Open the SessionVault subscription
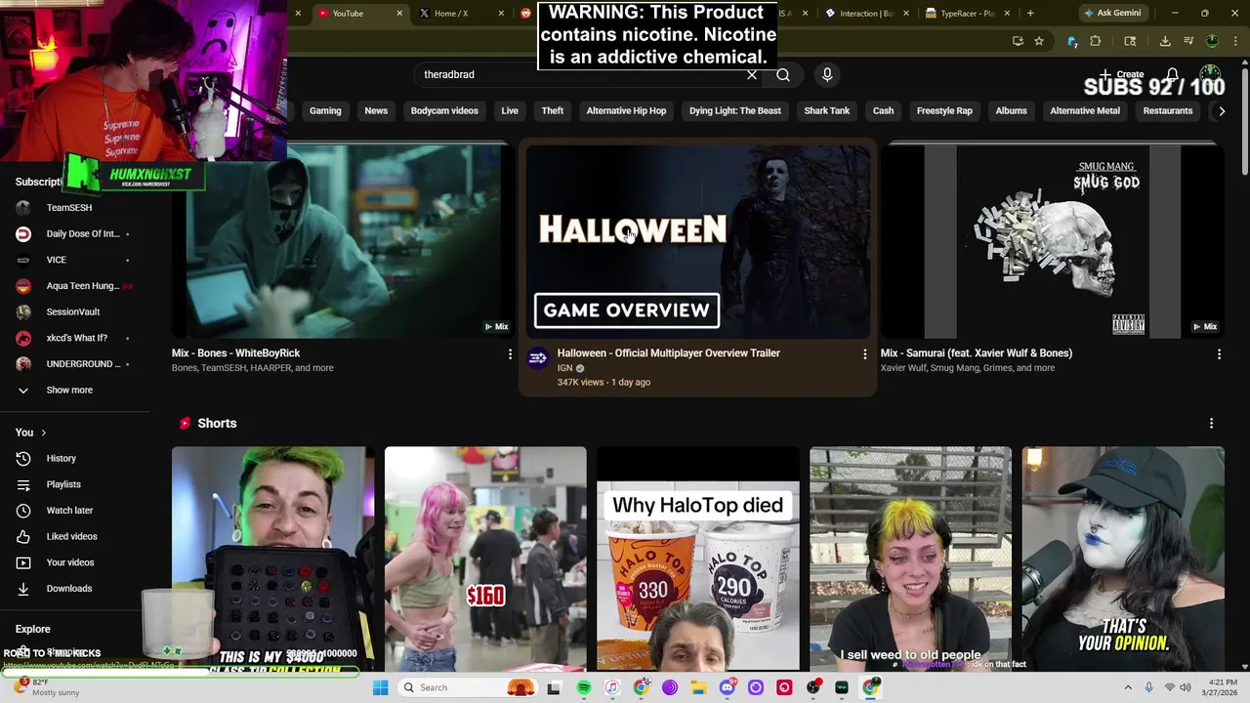Screen dimensions: 1250x703 point(74,311)
